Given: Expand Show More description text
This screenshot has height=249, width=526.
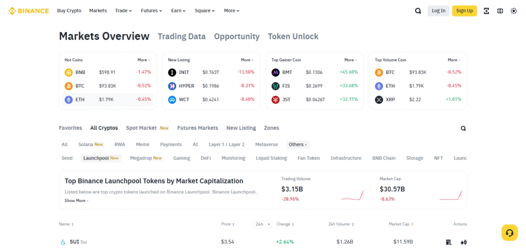Looking at the screenshot, I should 77,201.
